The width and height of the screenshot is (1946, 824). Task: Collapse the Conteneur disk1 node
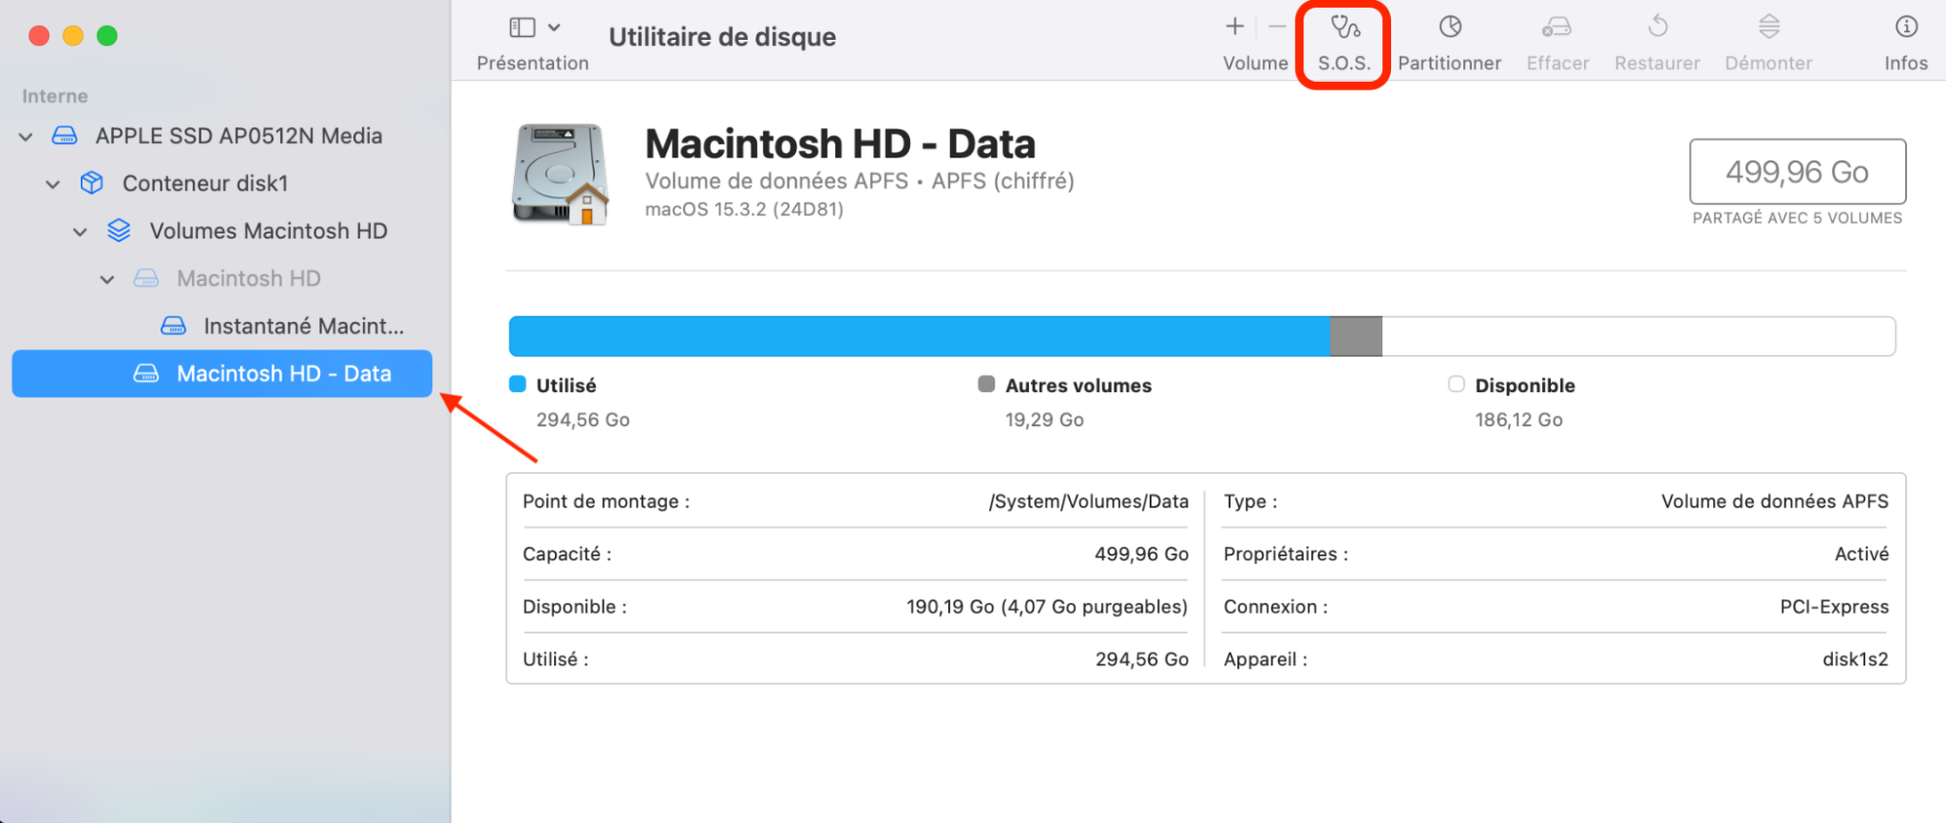click(54, 184)
